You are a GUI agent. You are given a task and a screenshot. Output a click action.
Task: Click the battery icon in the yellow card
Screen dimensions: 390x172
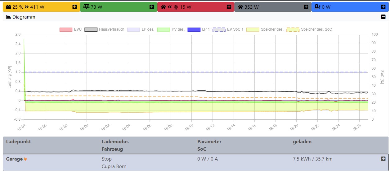coord(8,7)
